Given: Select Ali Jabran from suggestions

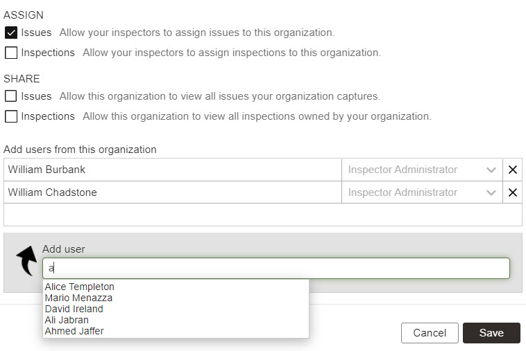Looking at the screenshot, I should (67, 320).
